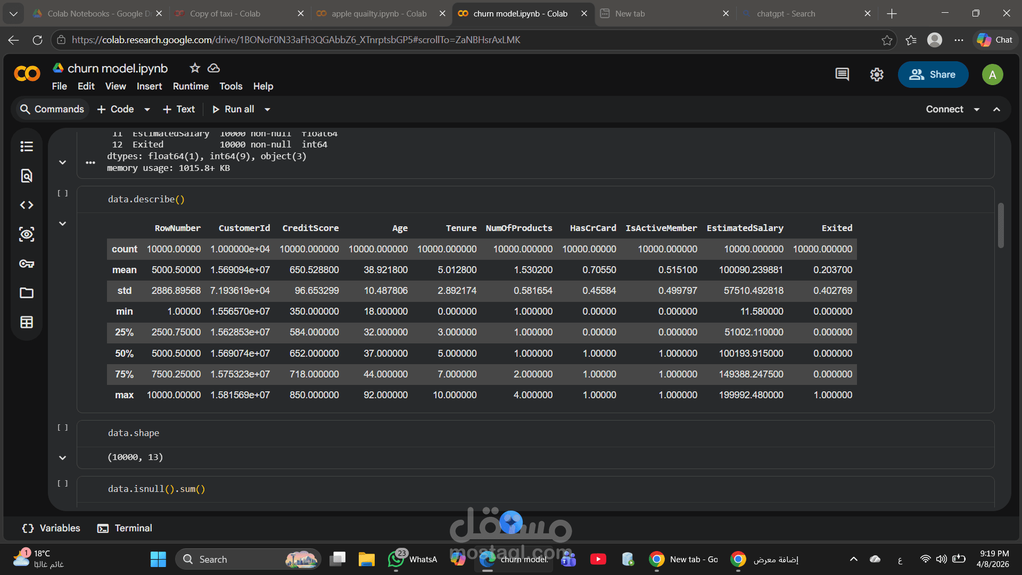
Task: Click the Windows taskbar Search box
Action: (248, 559)
